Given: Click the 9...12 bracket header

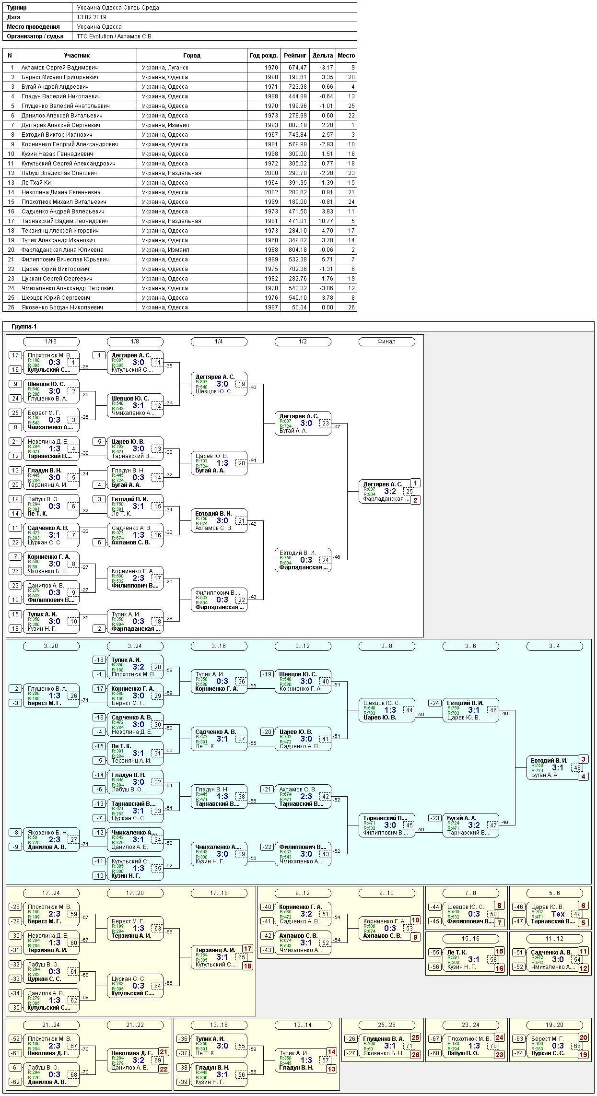Looking at the screenshot, I should tap(303, 893).
